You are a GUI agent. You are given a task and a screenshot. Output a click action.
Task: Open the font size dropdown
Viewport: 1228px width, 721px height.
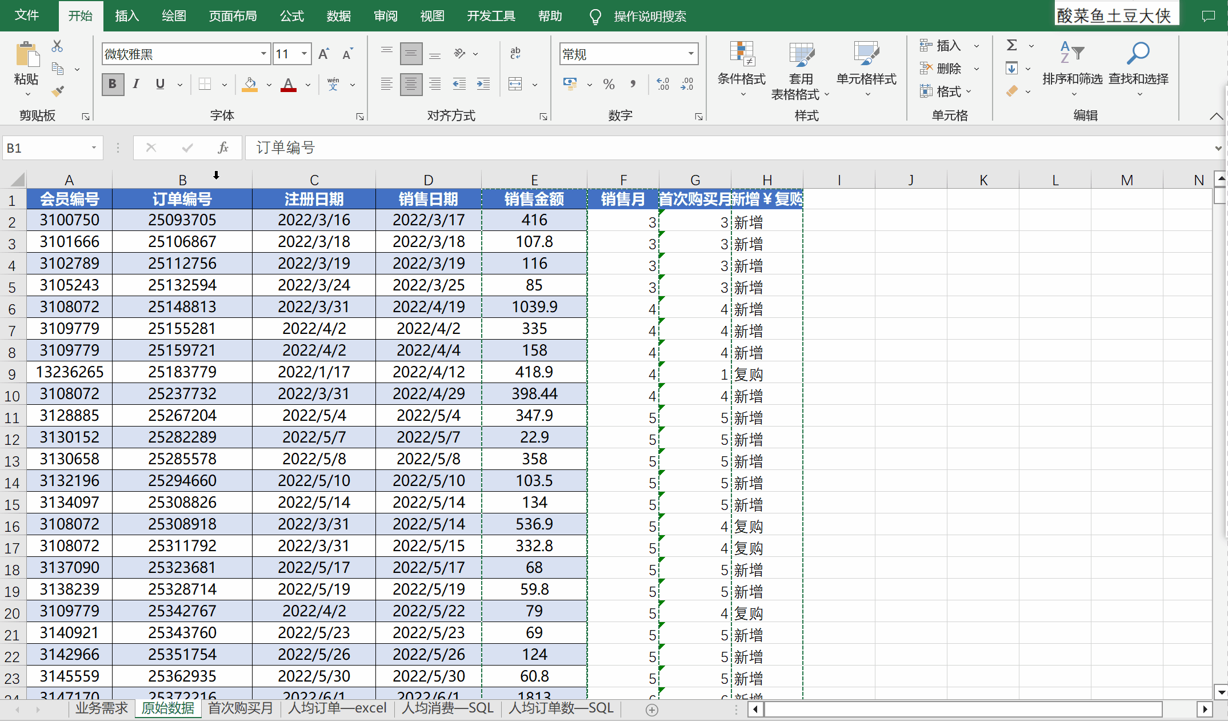(305, 54)
